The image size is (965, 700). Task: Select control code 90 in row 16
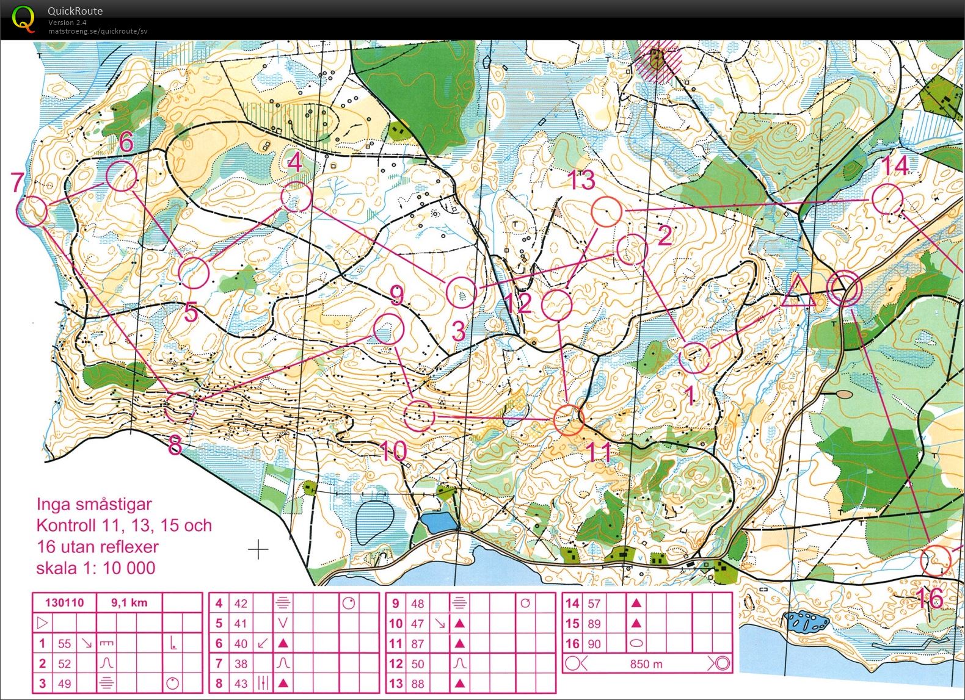[x=594, y=643]
